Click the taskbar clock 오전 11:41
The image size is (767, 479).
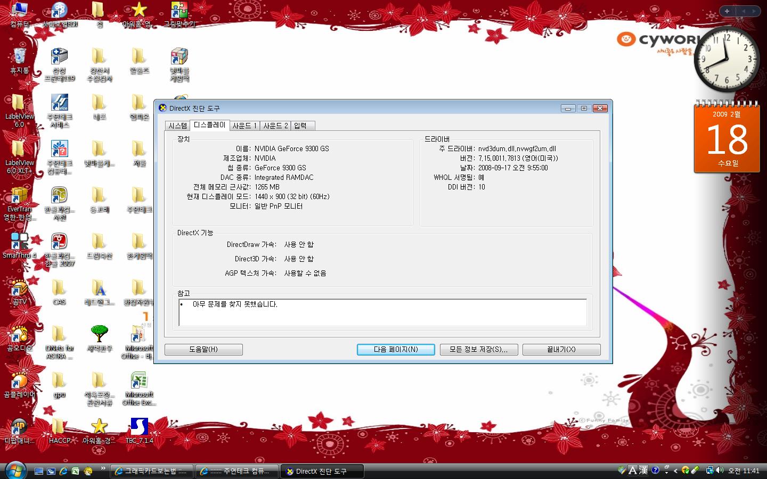coord(744,471)
